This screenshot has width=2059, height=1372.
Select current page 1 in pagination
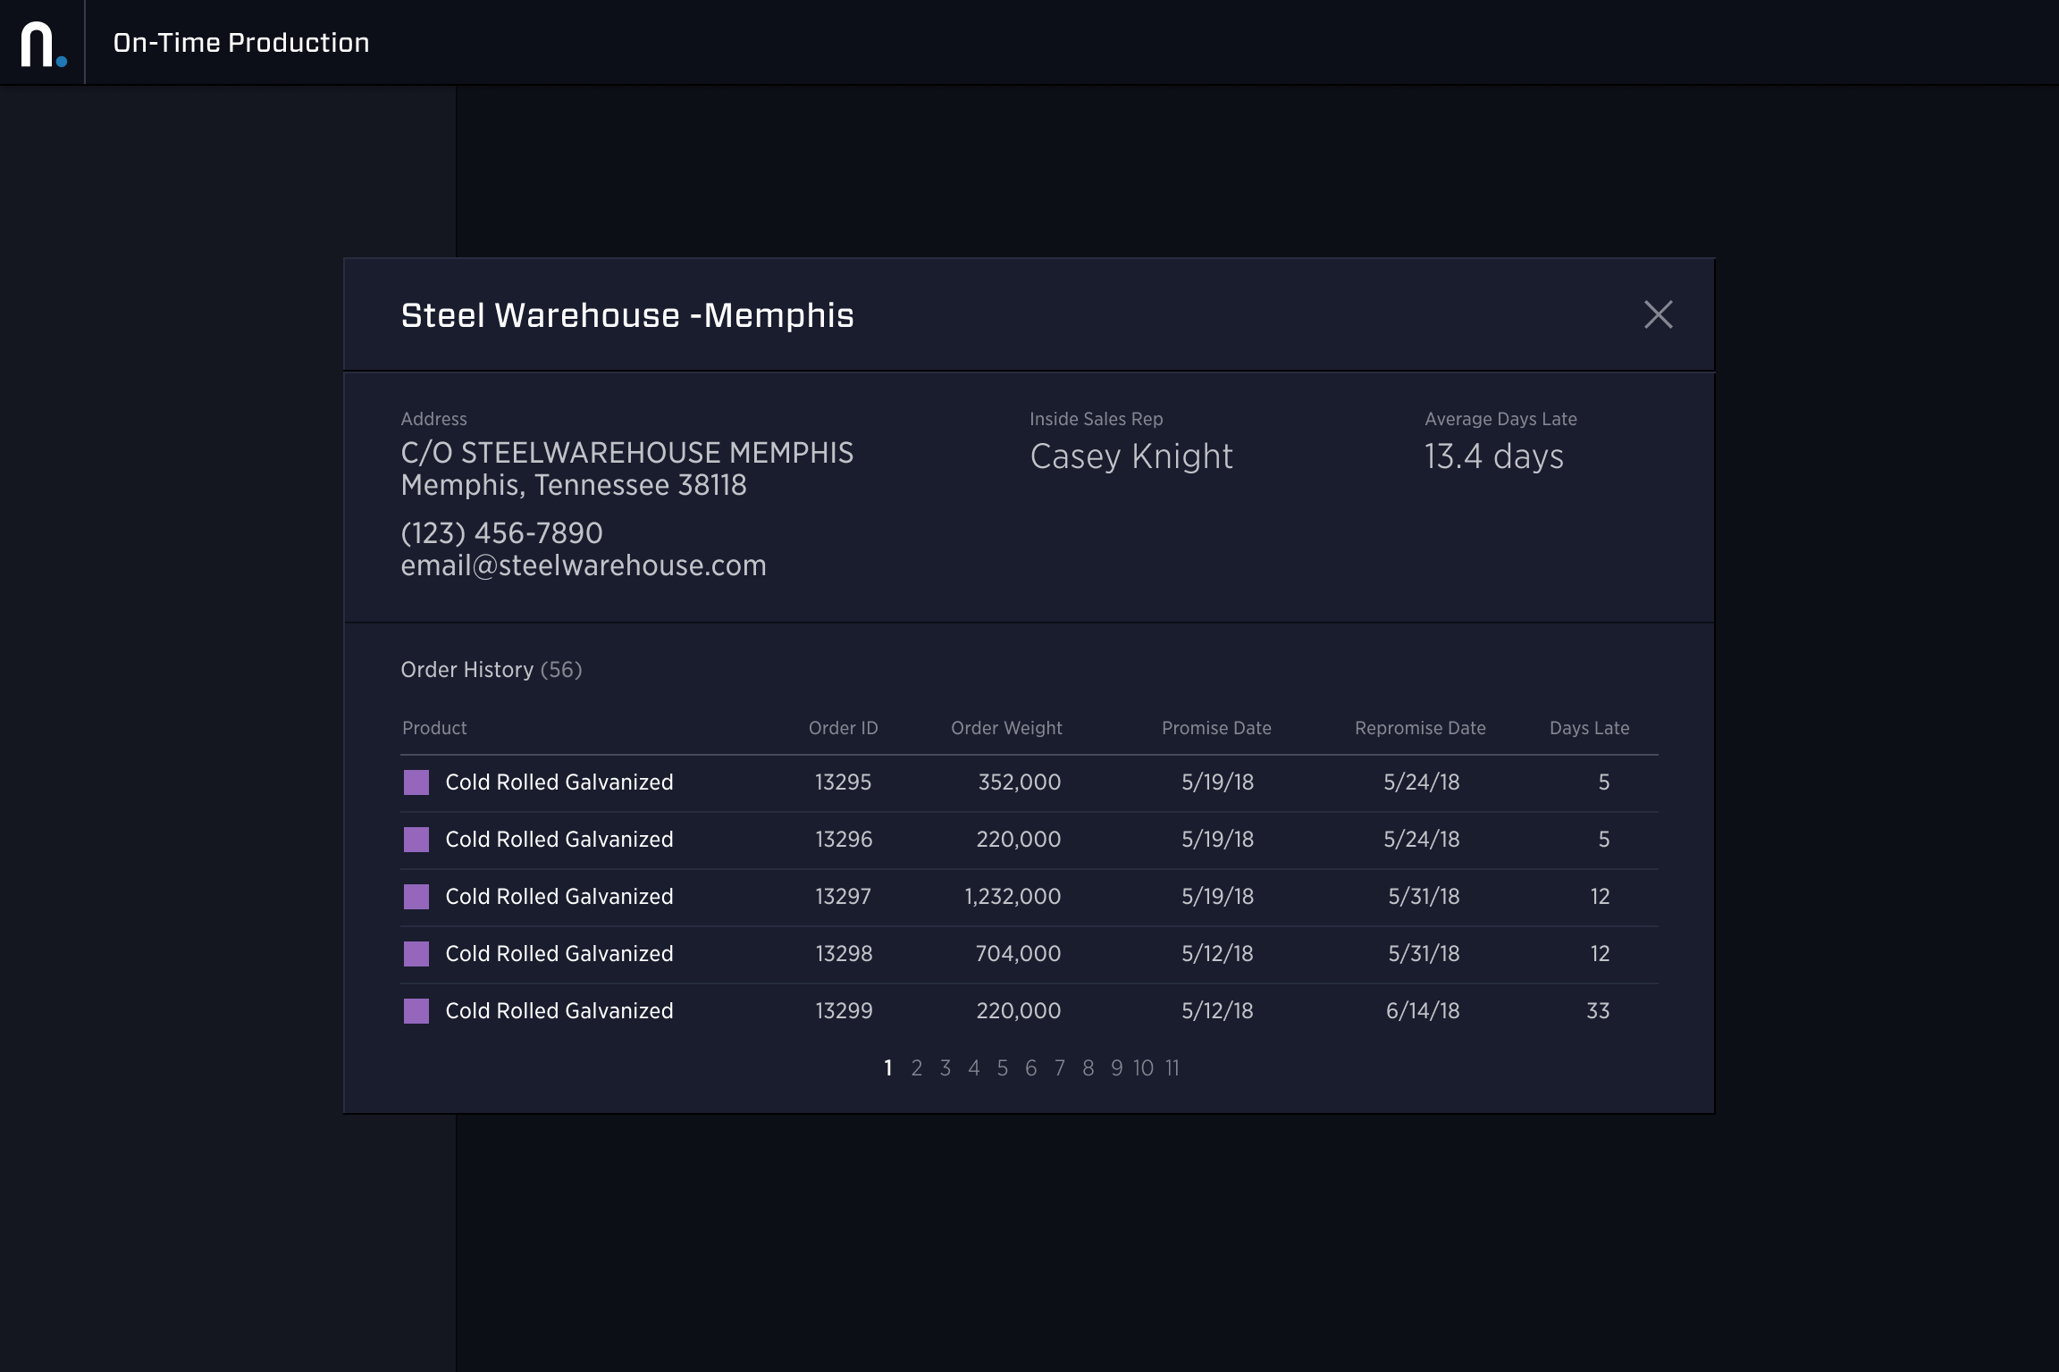coord(887,1068)
